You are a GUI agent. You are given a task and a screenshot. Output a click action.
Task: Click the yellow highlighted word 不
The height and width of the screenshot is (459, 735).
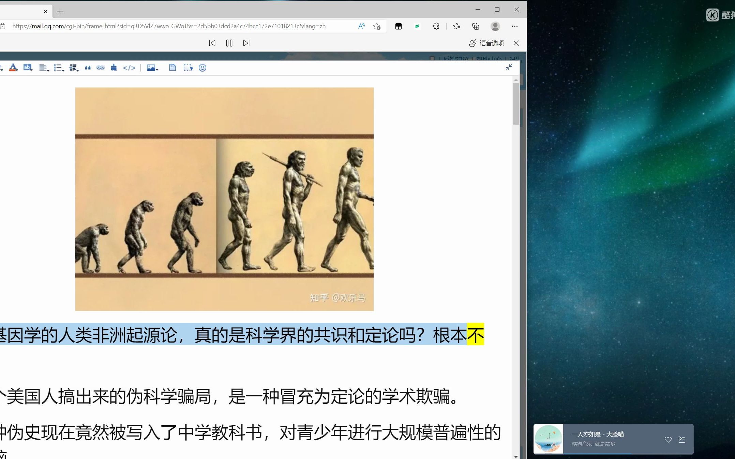click(x=476, y=334)
